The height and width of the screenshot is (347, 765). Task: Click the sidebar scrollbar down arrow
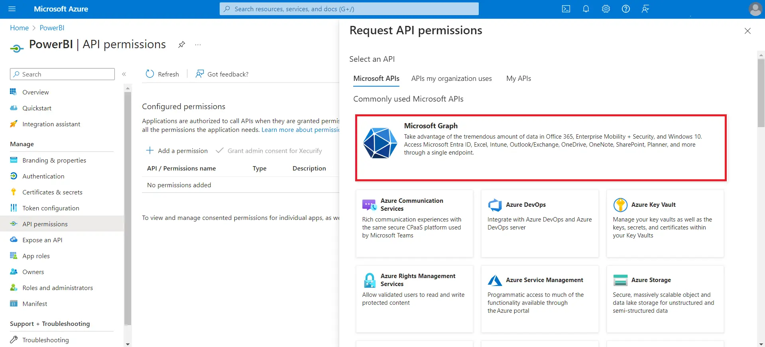point(128,344)
